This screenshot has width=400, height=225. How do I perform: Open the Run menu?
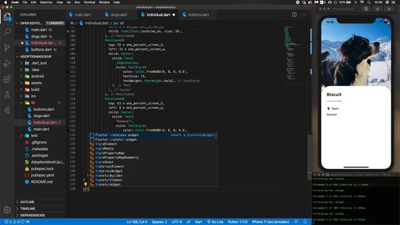pyautogui.click(x=77, y=2)
